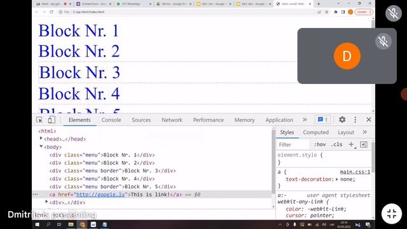Click the 'cursor: pointer' declaration

click(310, 216)
